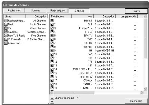Click the channel move up arrow
The image size is (149, 105).
coord(52,98)
